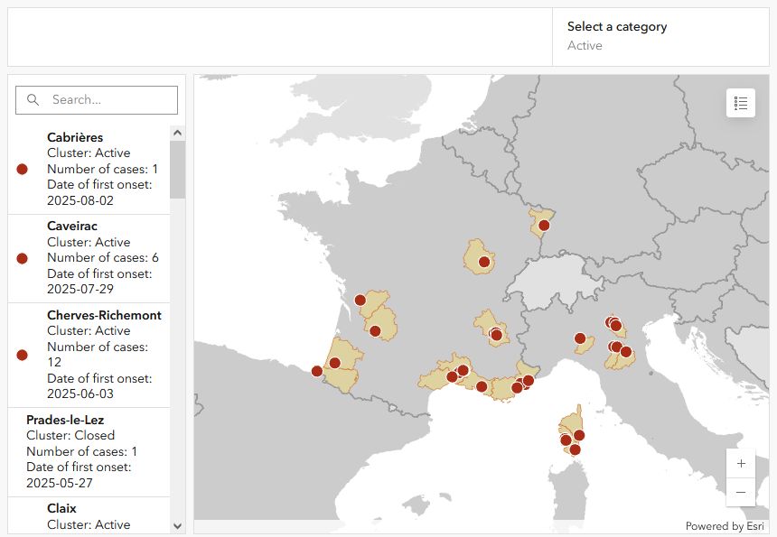Click the red dot beside Caveirac entry
The width and height of the screenshot is (777, 537).
coord(23,258)
